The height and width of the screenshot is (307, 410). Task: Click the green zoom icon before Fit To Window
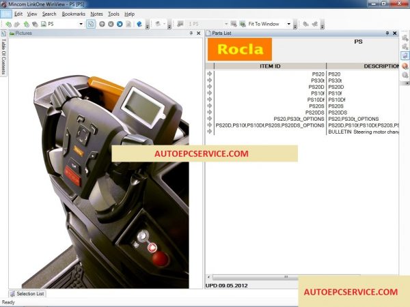click(x=243, y=24)
